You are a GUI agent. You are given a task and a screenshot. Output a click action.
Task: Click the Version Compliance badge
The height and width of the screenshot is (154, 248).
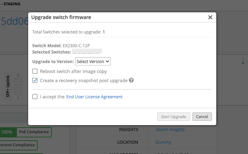18,145
